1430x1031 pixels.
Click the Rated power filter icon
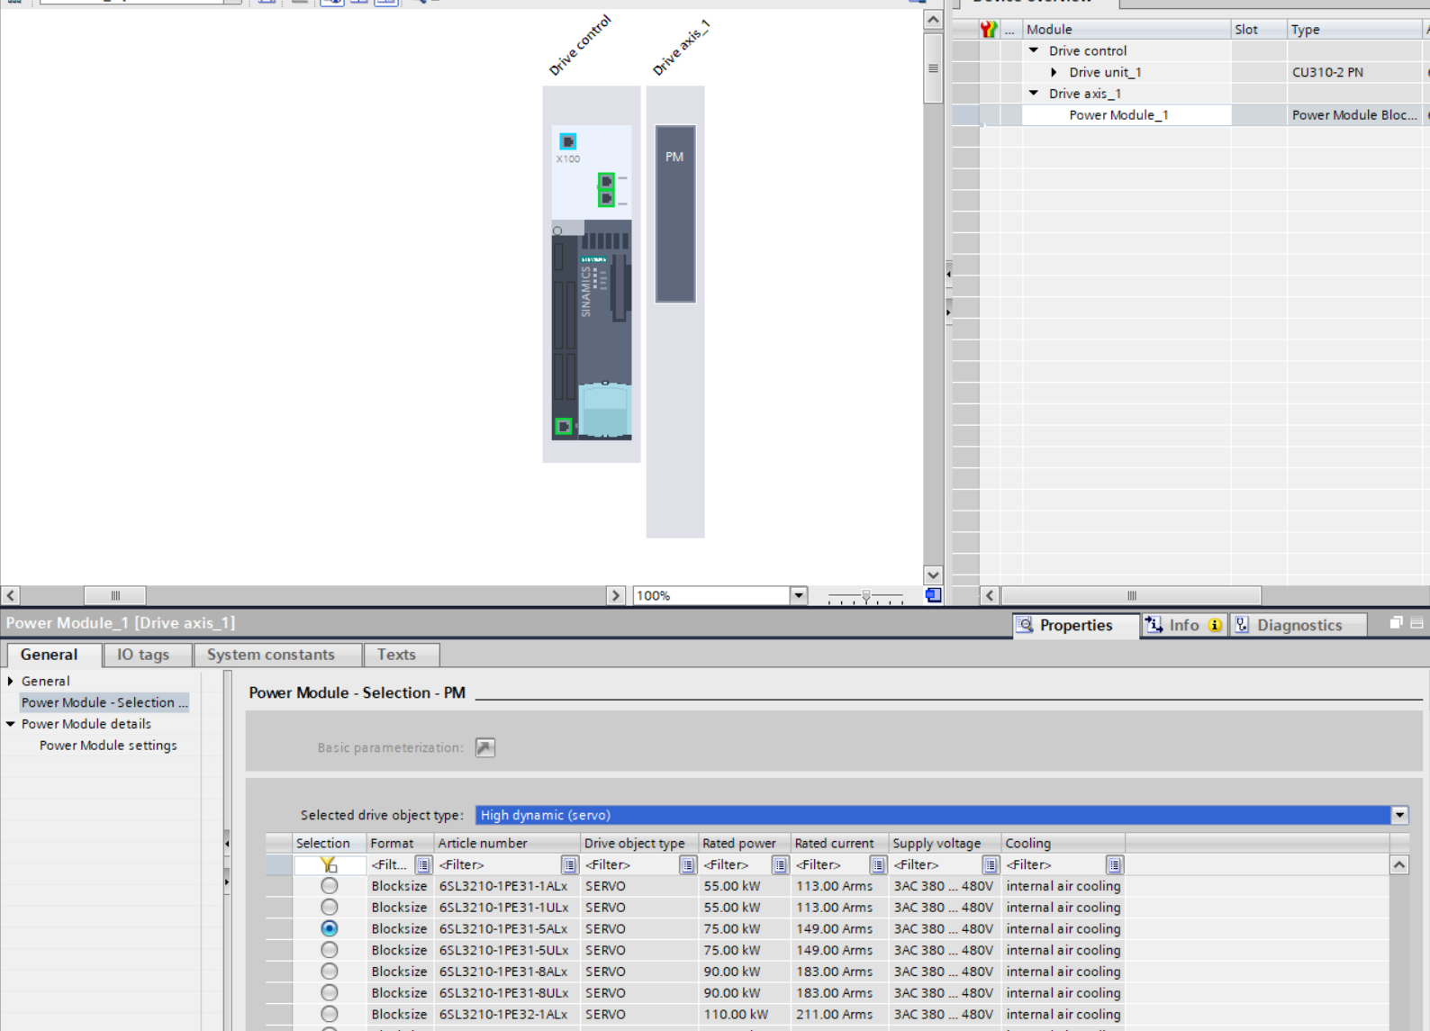[780, 865]
